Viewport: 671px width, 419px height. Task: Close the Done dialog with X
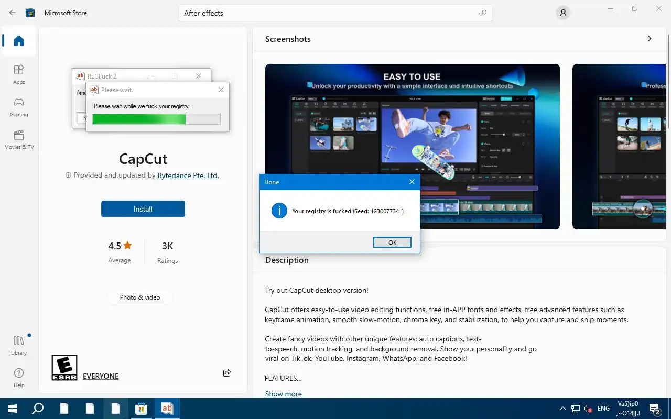pos(412,182)
